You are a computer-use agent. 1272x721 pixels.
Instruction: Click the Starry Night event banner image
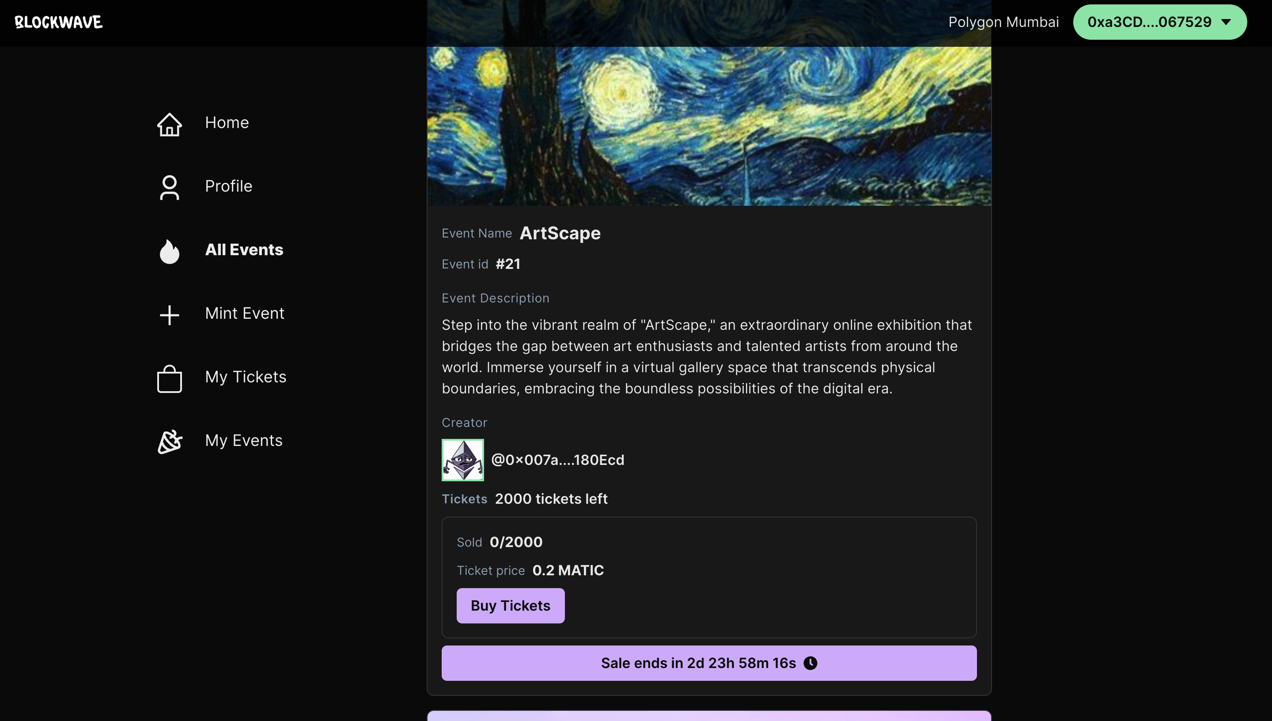pyautogui.click(x=709, y=126)
